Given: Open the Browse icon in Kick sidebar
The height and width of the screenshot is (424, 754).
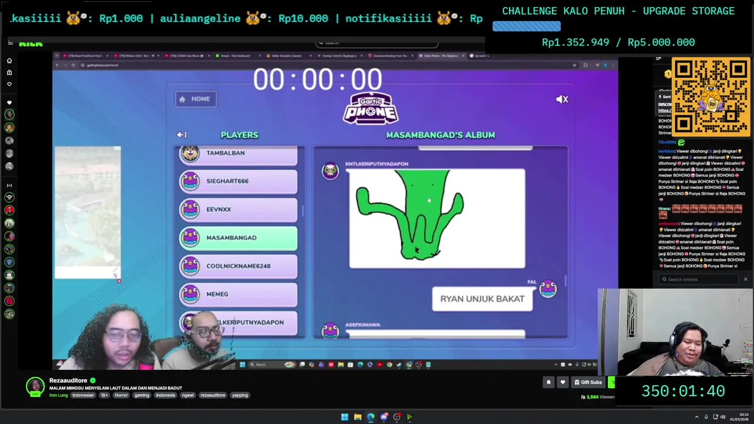Looking at the screenshot, I should [x=9, y=72].
